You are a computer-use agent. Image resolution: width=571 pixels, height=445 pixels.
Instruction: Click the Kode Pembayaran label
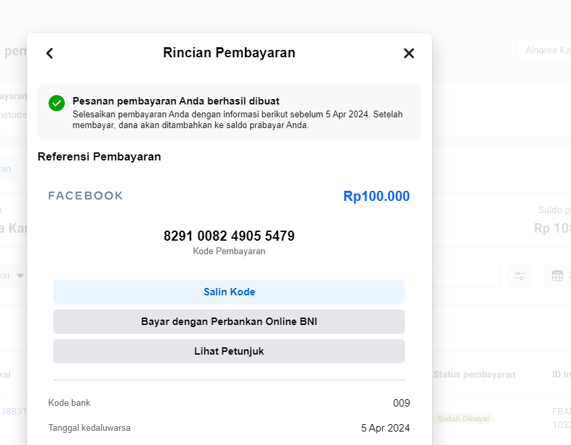229,251
